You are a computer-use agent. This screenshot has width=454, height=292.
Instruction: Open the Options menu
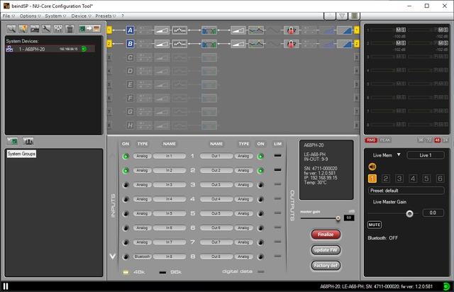[28, 15]
